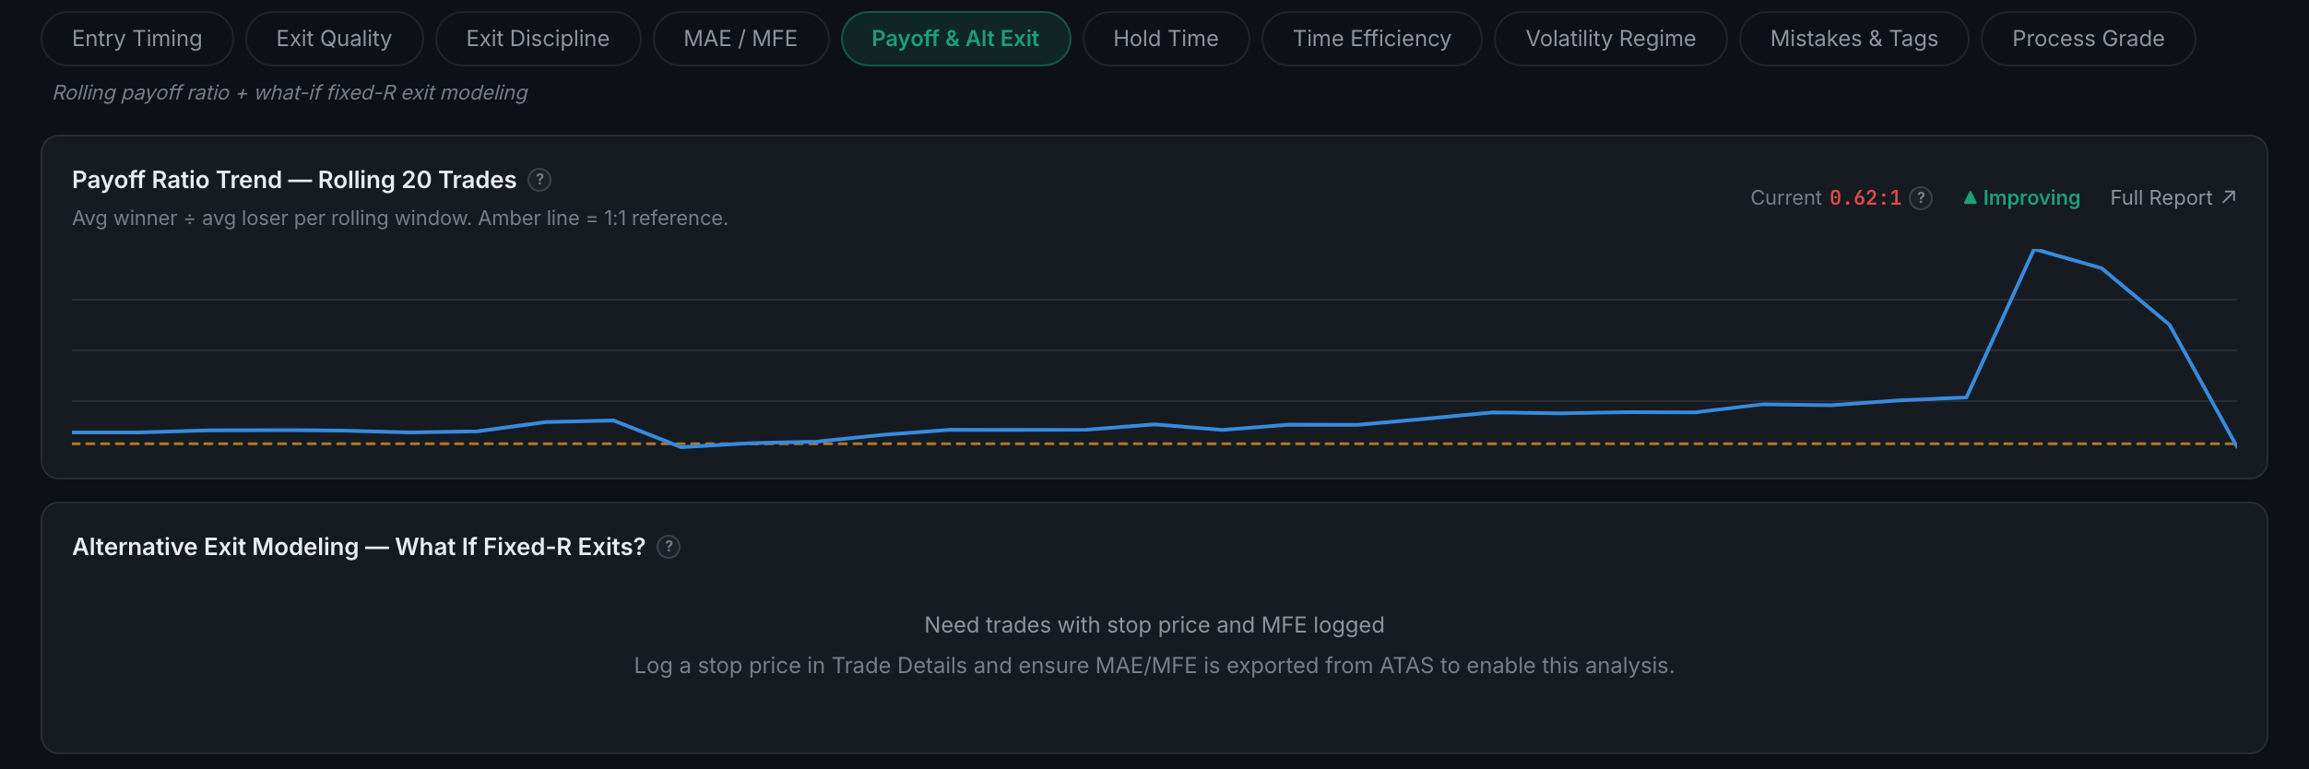This screenshot has width=2309, height=769.
Task: Click the Full Report arrow icon
Action: click(2229, 197)
